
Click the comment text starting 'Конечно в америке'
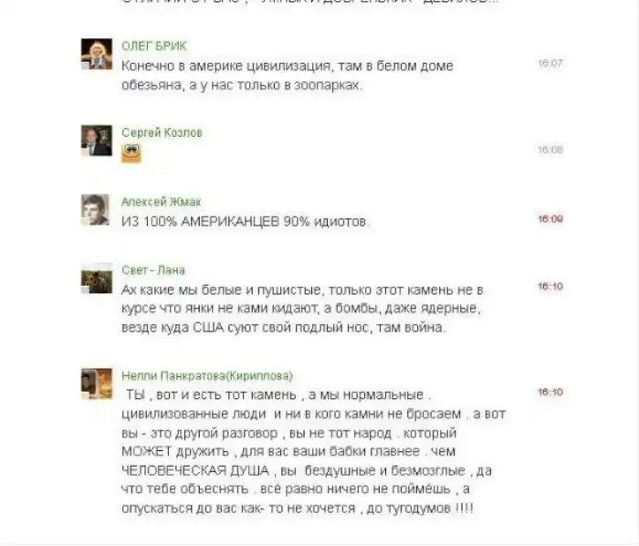(288, 76)
